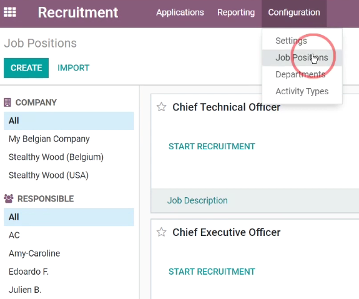Star the Chief Executive Officer position

(162, 232)
